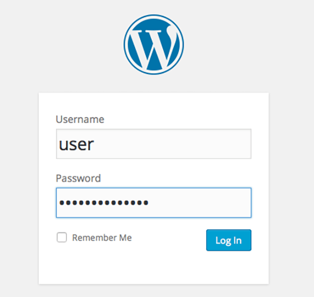The image size is (314, 297).
Task: Focus the Password input field
Action: pyautogui.click(x=153, y=203)
